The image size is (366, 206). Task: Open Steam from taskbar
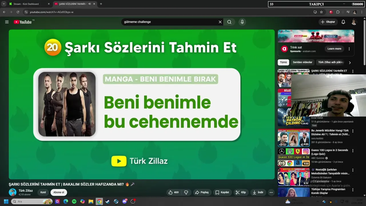[x=108, y=201]
